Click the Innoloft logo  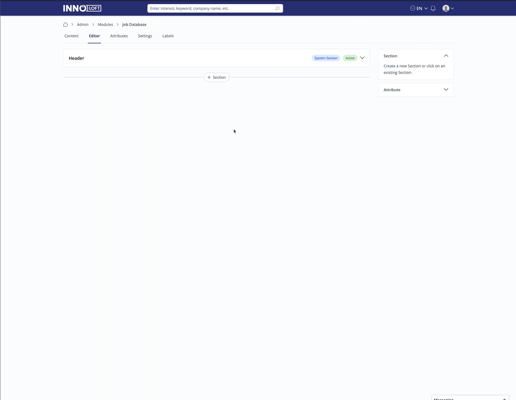coord(82,8)
